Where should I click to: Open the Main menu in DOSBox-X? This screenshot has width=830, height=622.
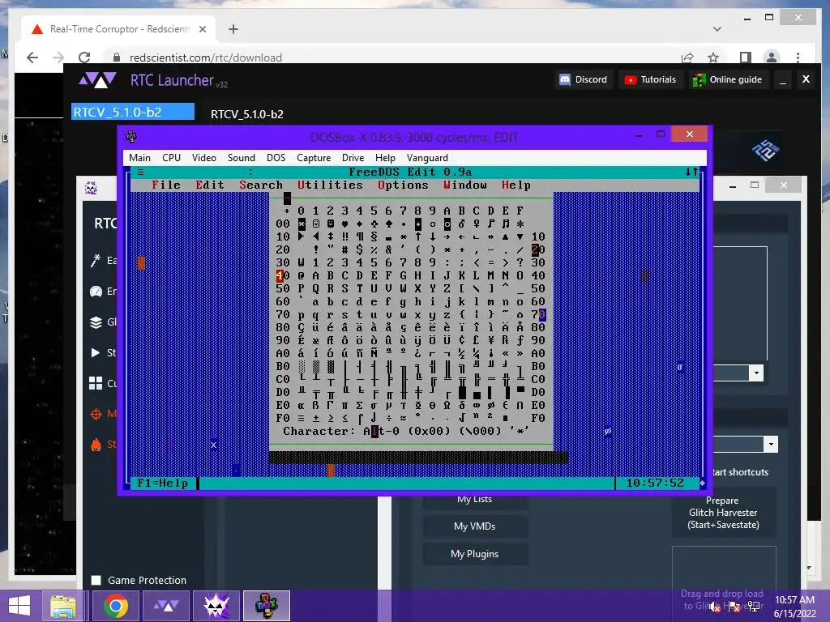(139, 158)
